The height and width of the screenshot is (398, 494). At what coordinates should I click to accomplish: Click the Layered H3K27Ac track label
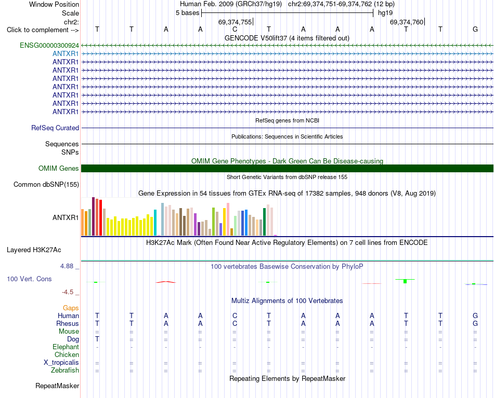34,250
